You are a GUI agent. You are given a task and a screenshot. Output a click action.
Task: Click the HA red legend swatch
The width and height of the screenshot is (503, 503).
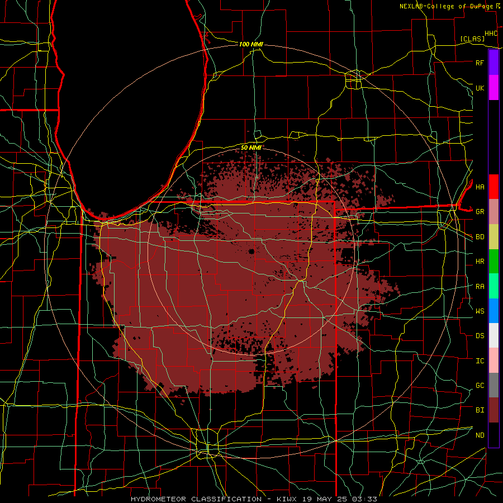(493, 187)
